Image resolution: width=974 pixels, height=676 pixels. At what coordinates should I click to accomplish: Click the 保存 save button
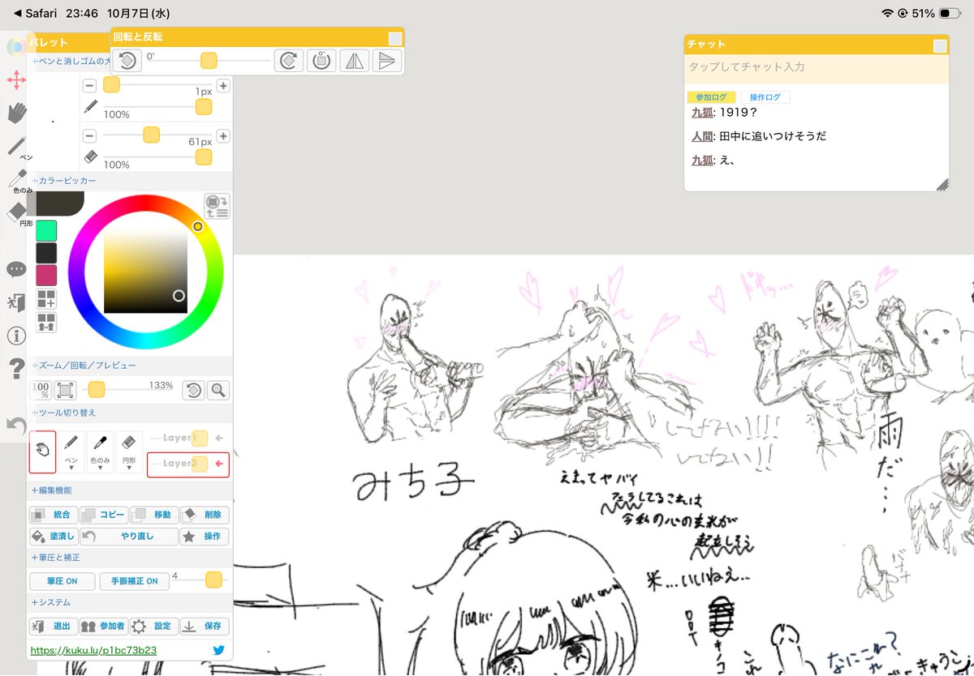point(205,626)
